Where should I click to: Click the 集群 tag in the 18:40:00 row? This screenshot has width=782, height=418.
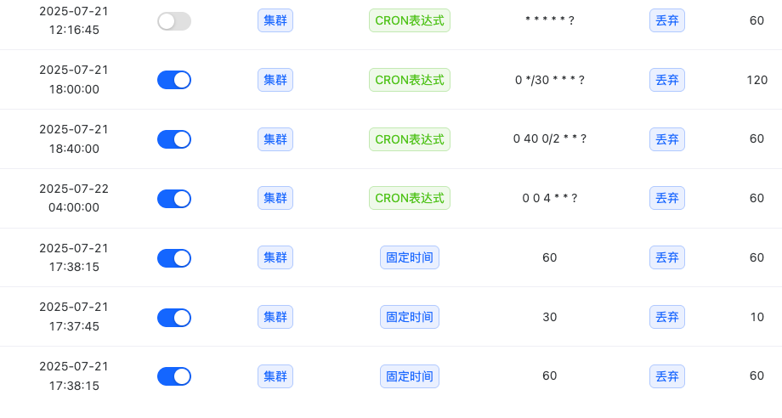coord(275,139)
